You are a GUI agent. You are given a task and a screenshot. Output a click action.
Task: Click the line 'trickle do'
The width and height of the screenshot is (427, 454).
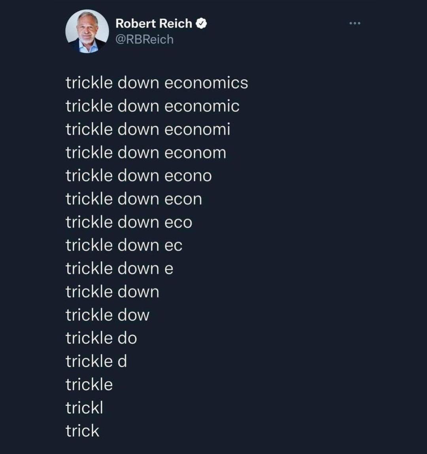click(x=101, y=338)
